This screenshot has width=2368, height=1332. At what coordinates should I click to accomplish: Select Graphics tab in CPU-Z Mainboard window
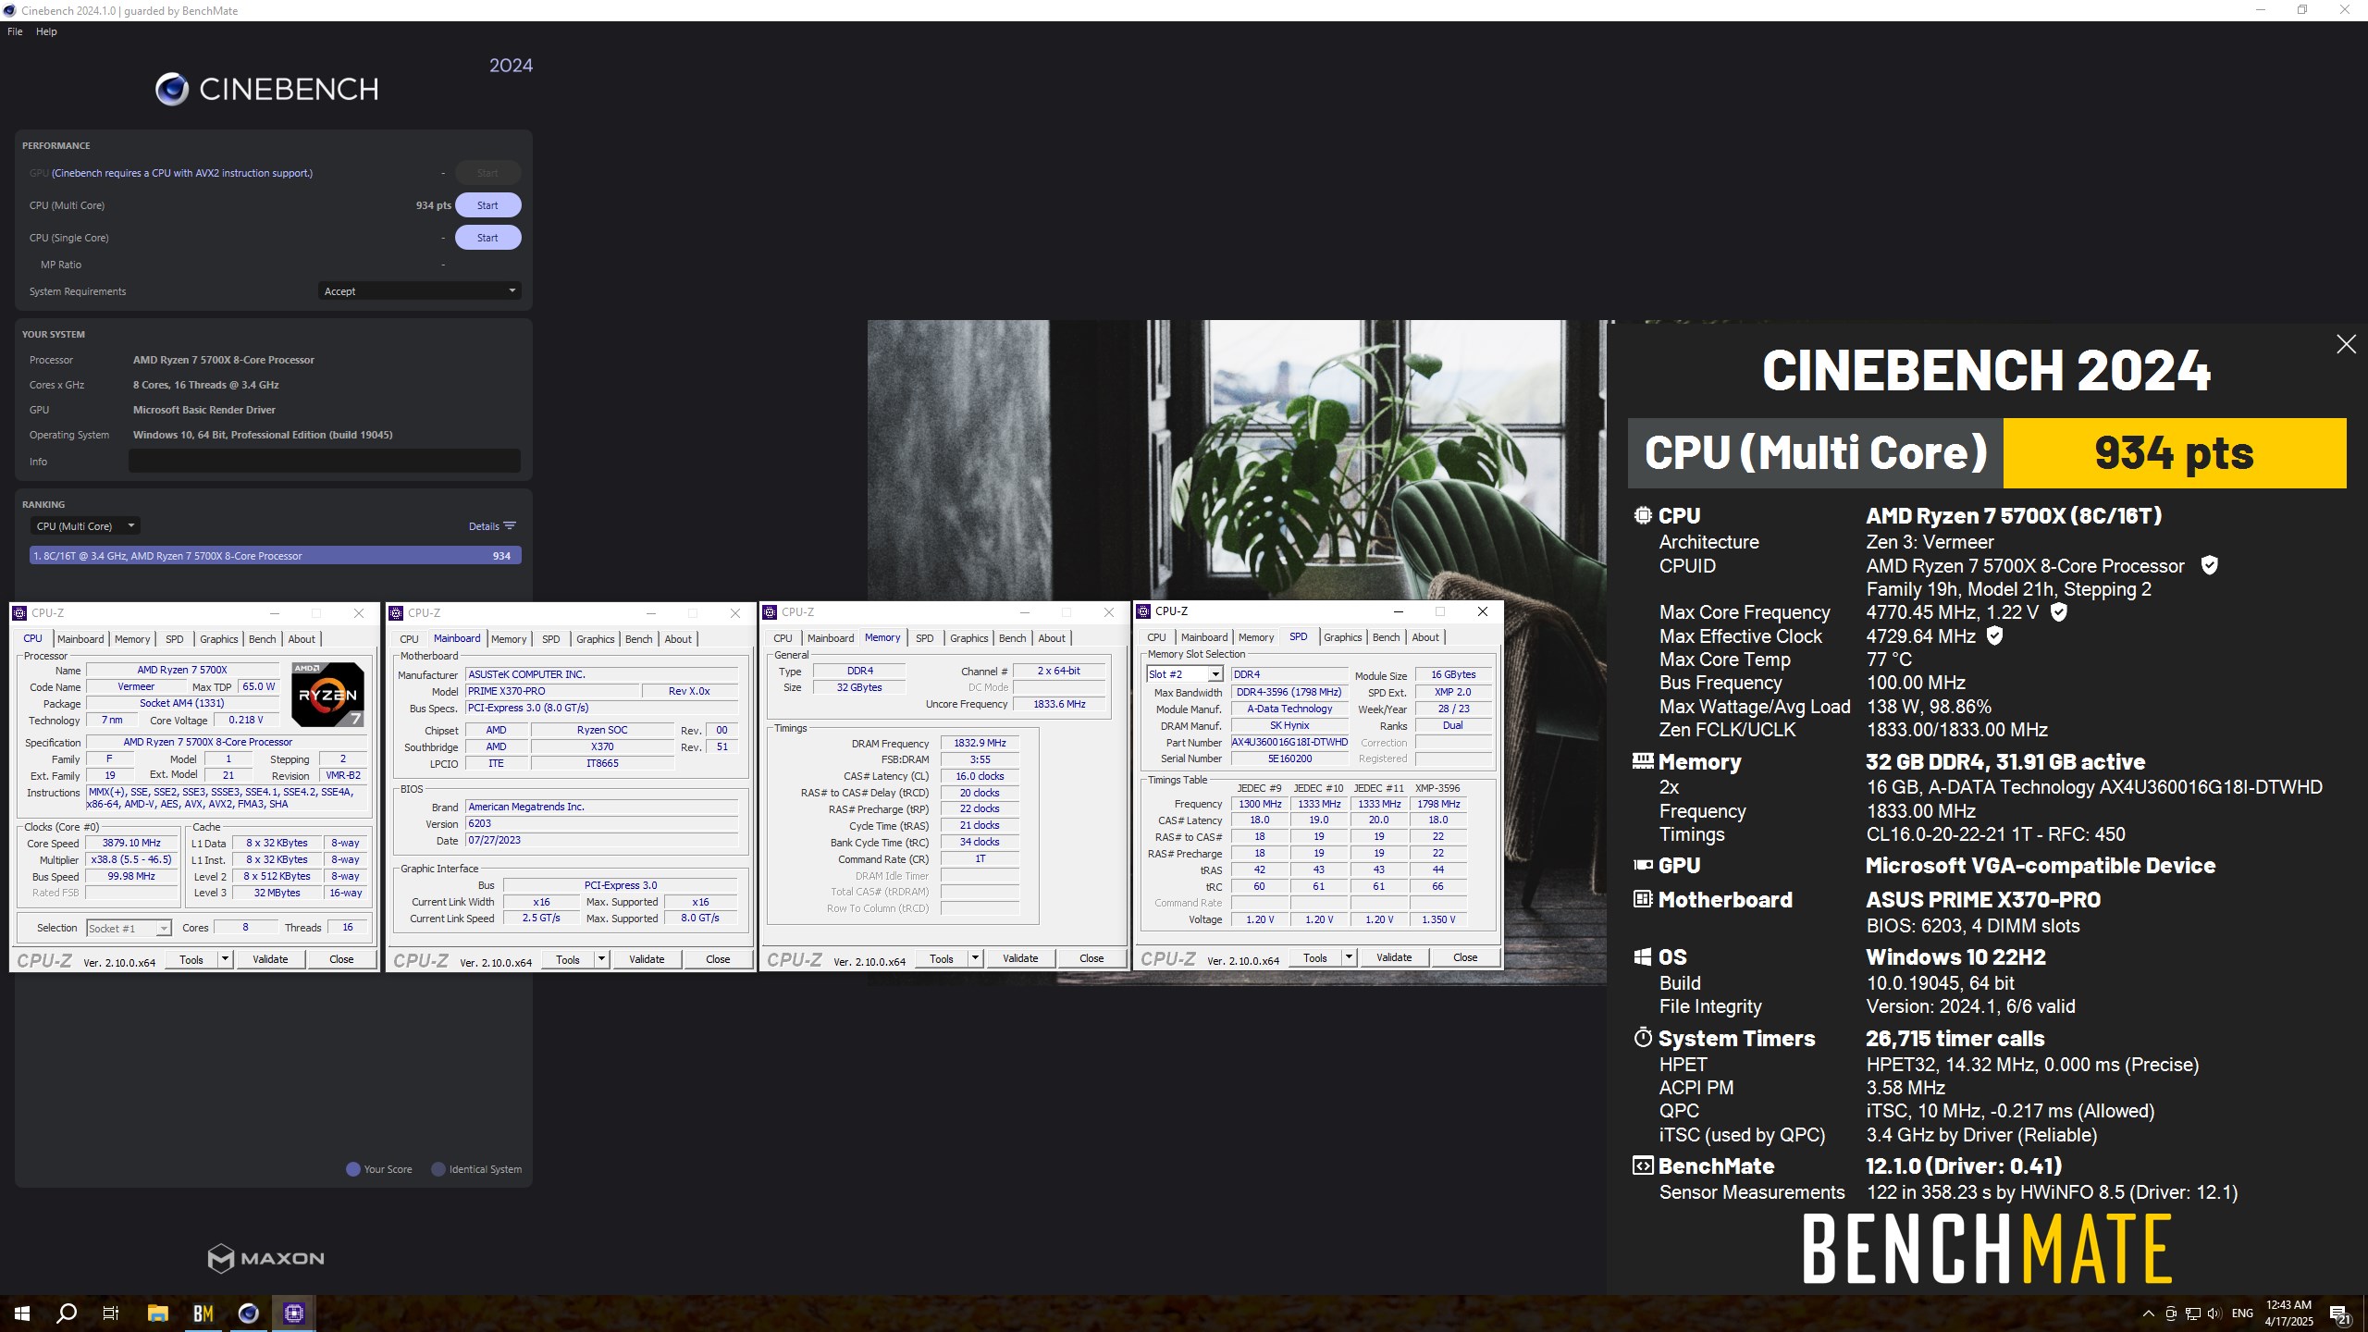[595, 639]
